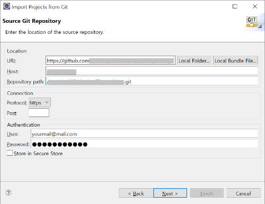The image size is (265, 204).
Task: Choose a Local Bundle File
Action: pos(235,60)
